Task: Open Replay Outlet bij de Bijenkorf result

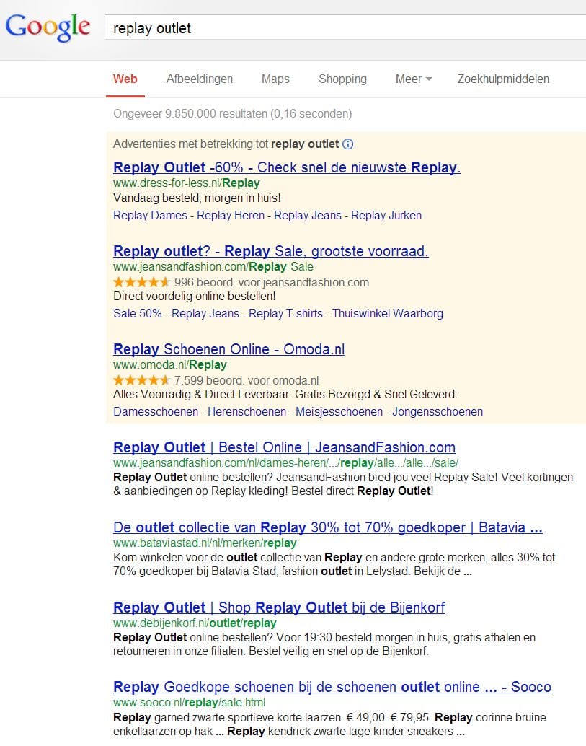Action: click(279, 607)
